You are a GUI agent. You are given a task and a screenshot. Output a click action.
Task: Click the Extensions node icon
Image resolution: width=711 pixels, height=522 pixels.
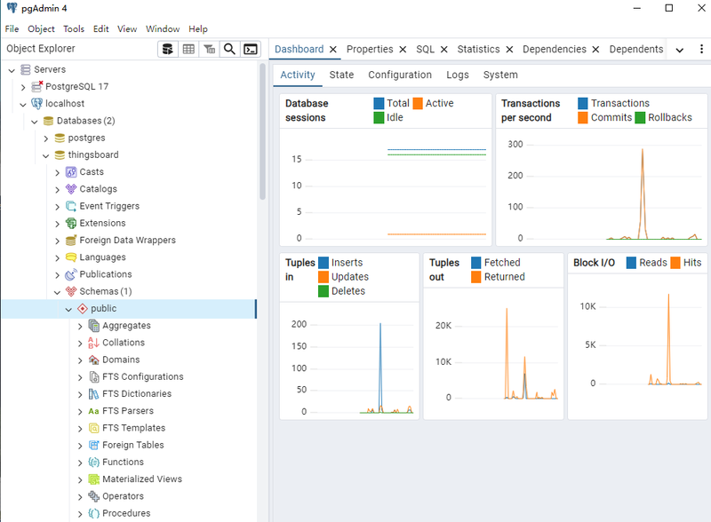pyautogui.click(x=71, y=224)
